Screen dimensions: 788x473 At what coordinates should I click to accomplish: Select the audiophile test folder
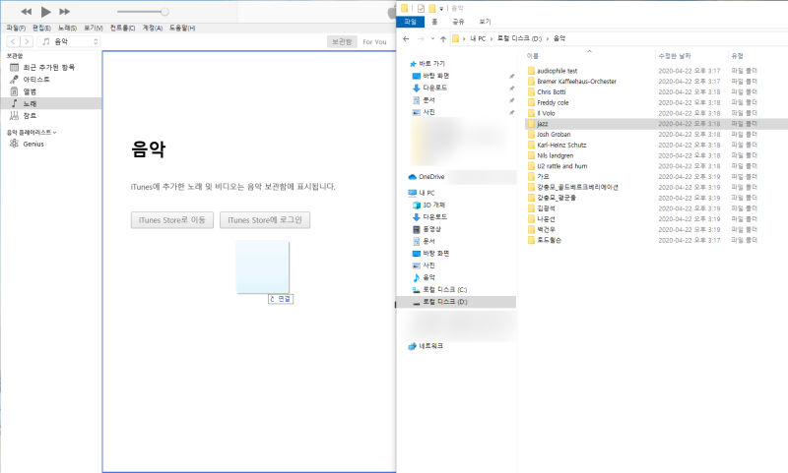557,71
